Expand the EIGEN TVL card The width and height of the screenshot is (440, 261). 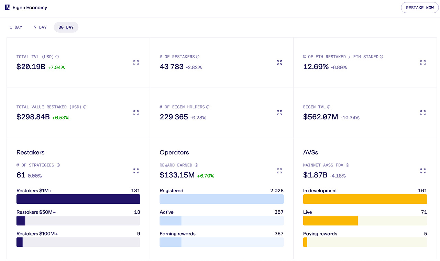[423, 113]
